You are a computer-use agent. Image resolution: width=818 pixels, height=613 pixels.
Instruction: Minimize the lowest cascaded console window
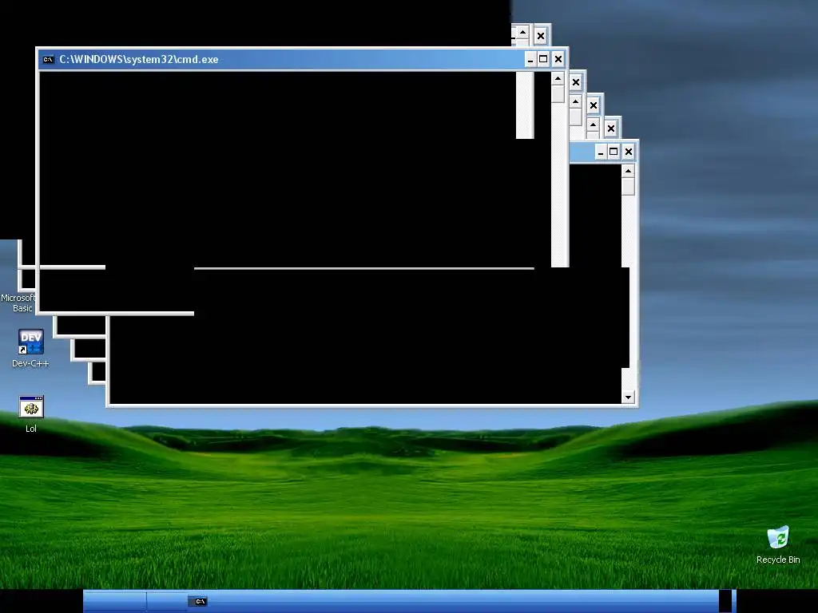[601, 152]
